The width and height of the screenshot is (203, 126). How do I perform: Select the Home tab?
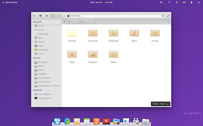pos(82,22)
